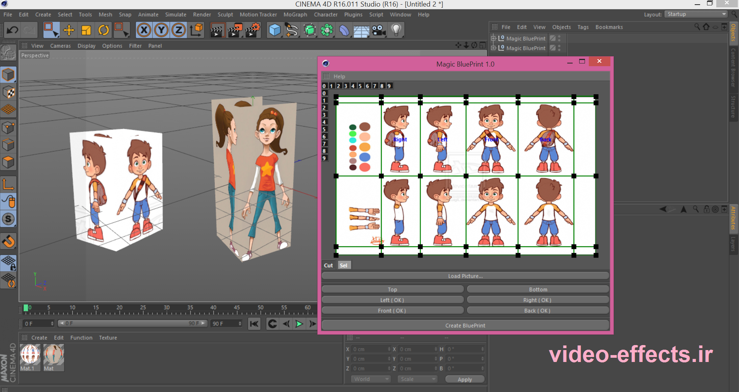Viewport: 739px width, 392px height.
Task: Open the spline pen tool icon
Action: click(x=292, y=30)
